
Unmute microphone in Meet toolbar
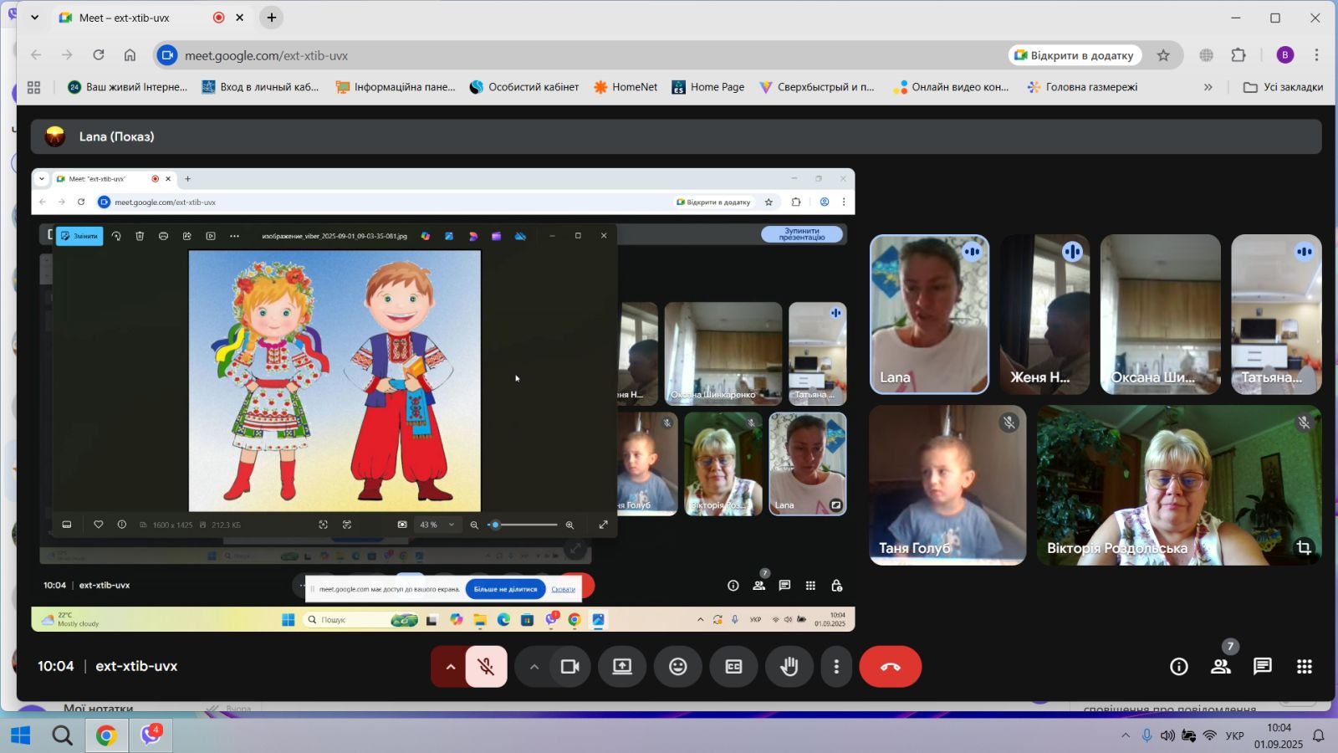click(x=486, y=667)
